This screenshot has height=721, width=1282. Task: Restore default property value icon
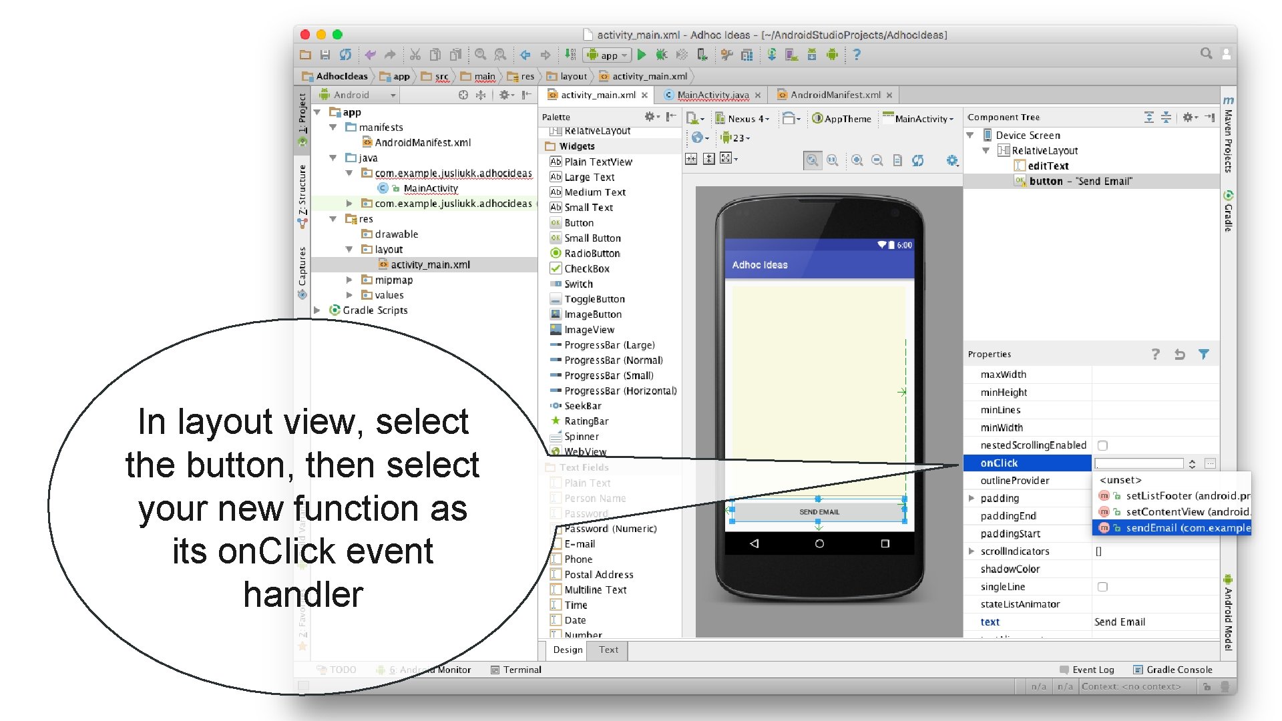pos(1180,354)
